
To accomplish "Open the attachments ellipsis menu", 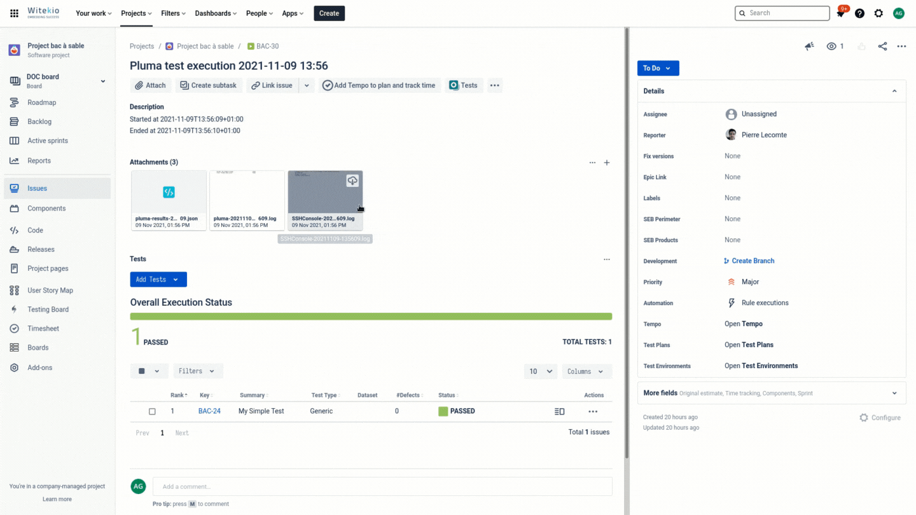I will 592,163.
